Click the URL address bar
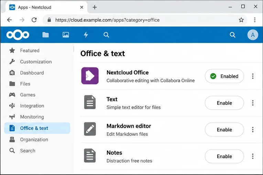This screenshot has height=175, width=263. coord(145,20)
